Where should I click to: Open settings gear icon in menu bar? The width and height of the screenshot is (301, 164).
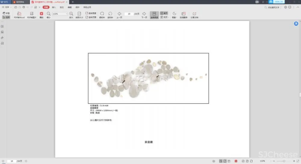pyautogui.click(x=286, y=7)
